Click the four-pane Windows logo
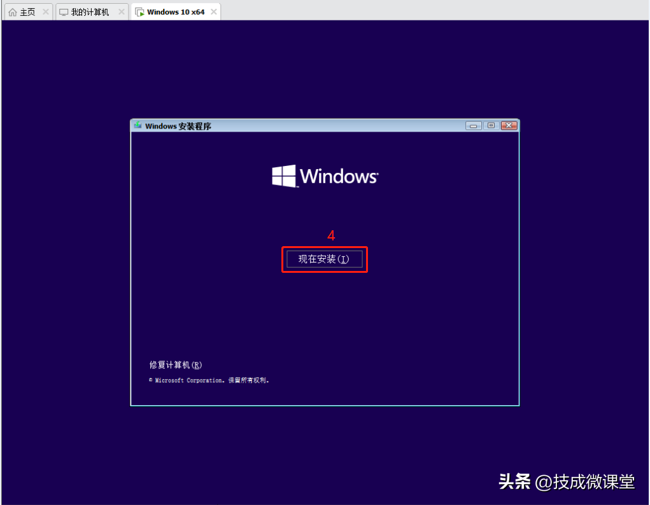 tap(284, 176)
